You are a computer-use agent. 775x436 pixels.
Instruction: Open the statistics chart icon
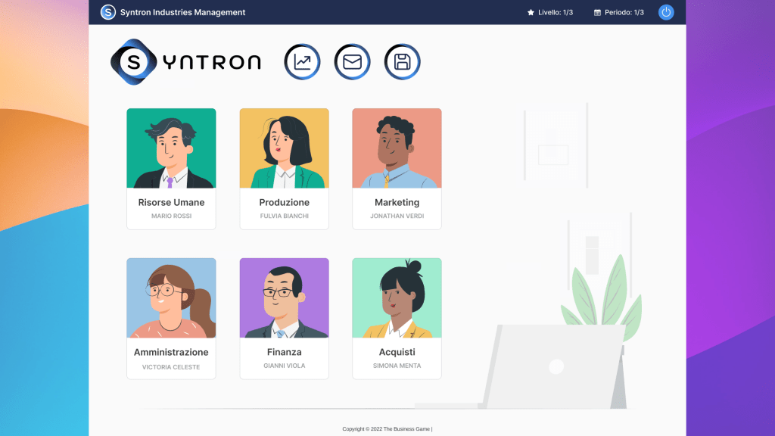(x=302, y=62)
